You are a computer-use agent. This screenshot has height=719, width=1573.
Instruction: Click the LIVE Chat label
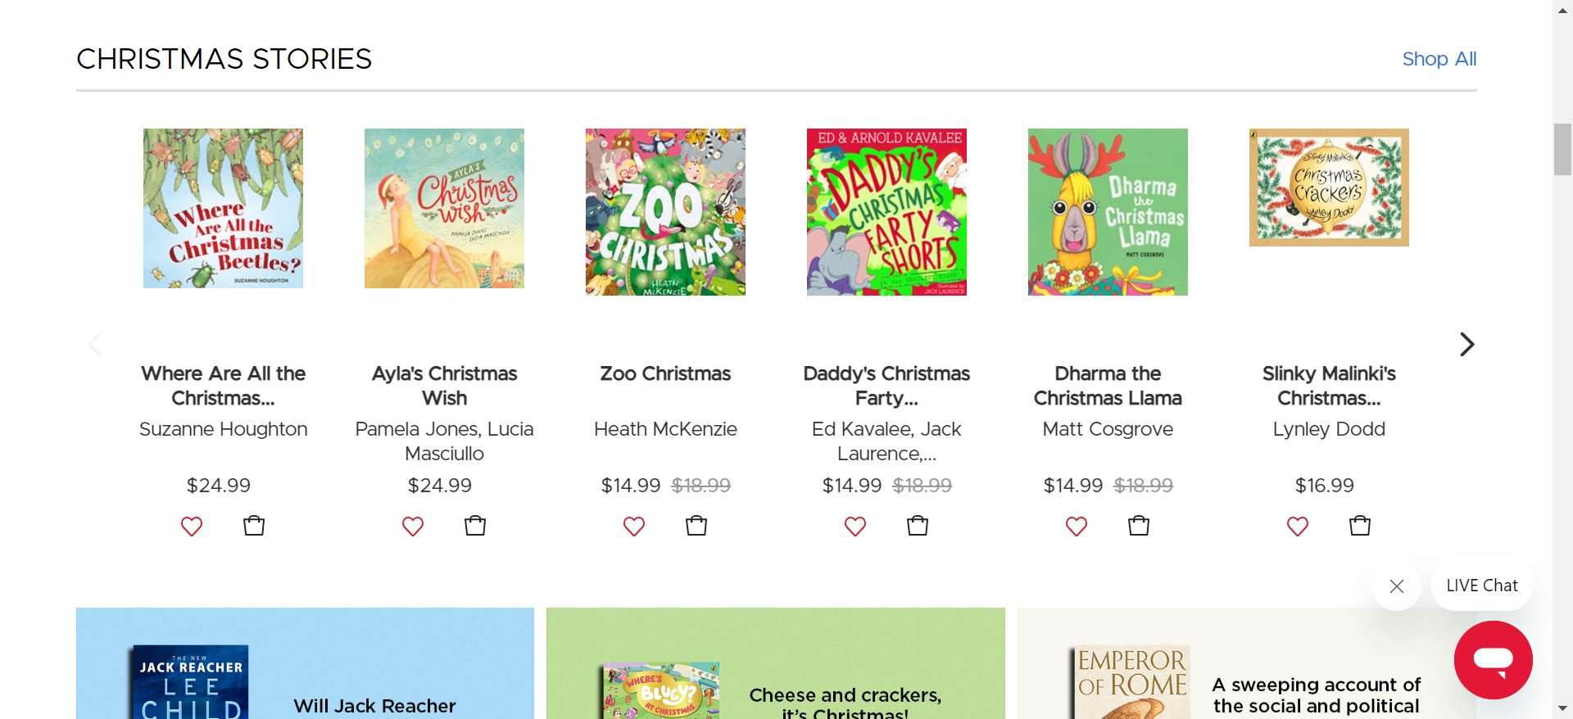pos(1481,586)
